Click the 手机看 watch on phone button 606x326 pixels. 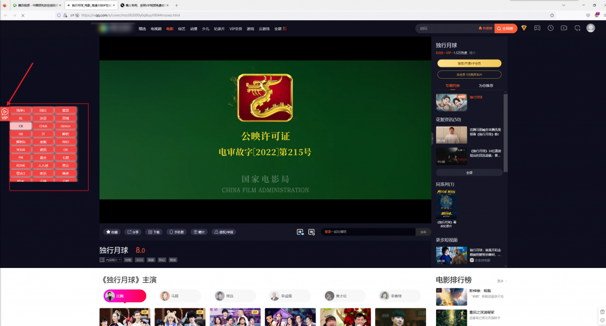(176, 232)
